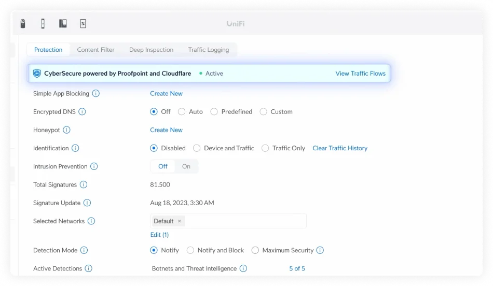Click the CyberSecure shield icon
The image size is (493, 286).
(x=37, y=74)
